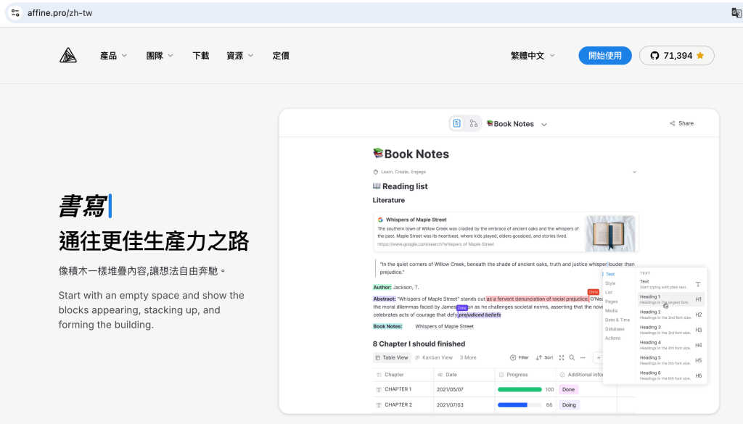Click the database add plus button

click(599, 358)
